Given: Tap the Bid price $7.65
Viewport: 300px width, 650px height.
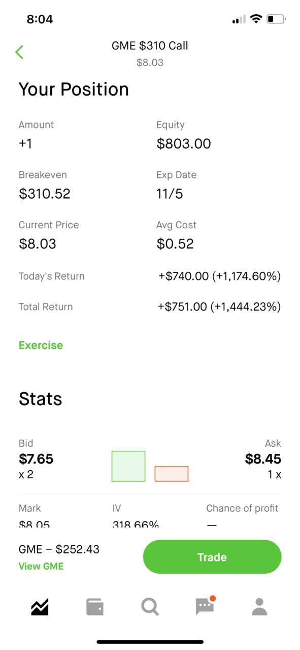Looking at the screenshot, I should tap(36, 459).
